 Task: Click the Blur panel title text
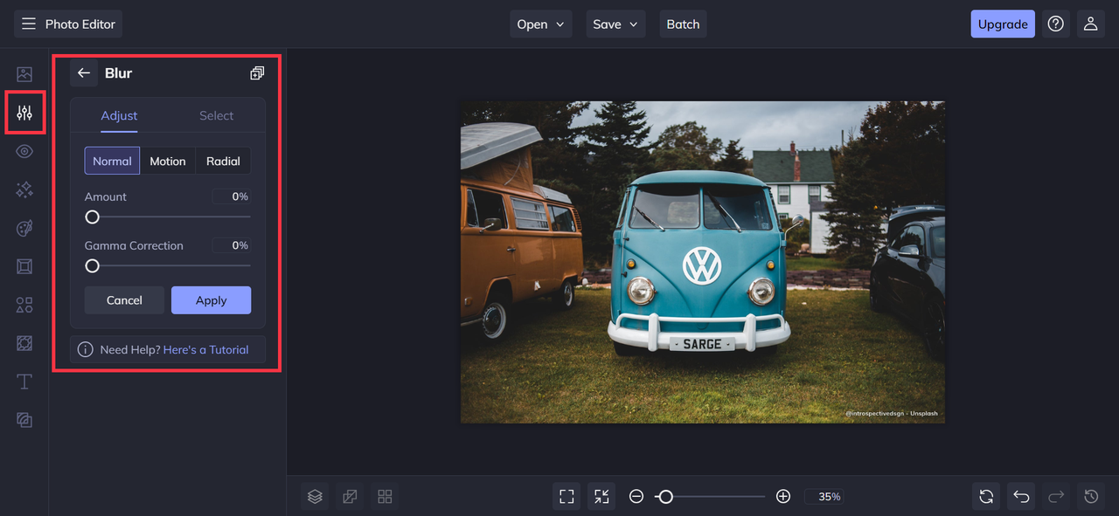[x=118, y=73]
